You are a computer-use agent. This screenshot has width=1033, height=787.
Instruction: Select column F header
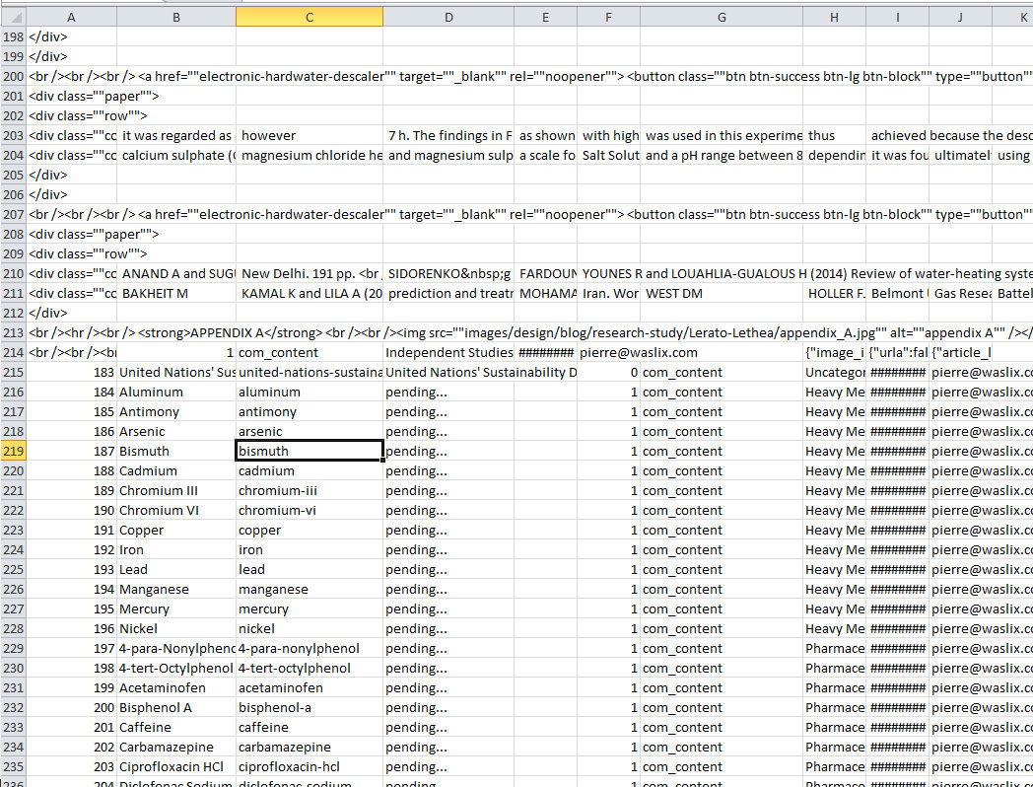(608, 17)
